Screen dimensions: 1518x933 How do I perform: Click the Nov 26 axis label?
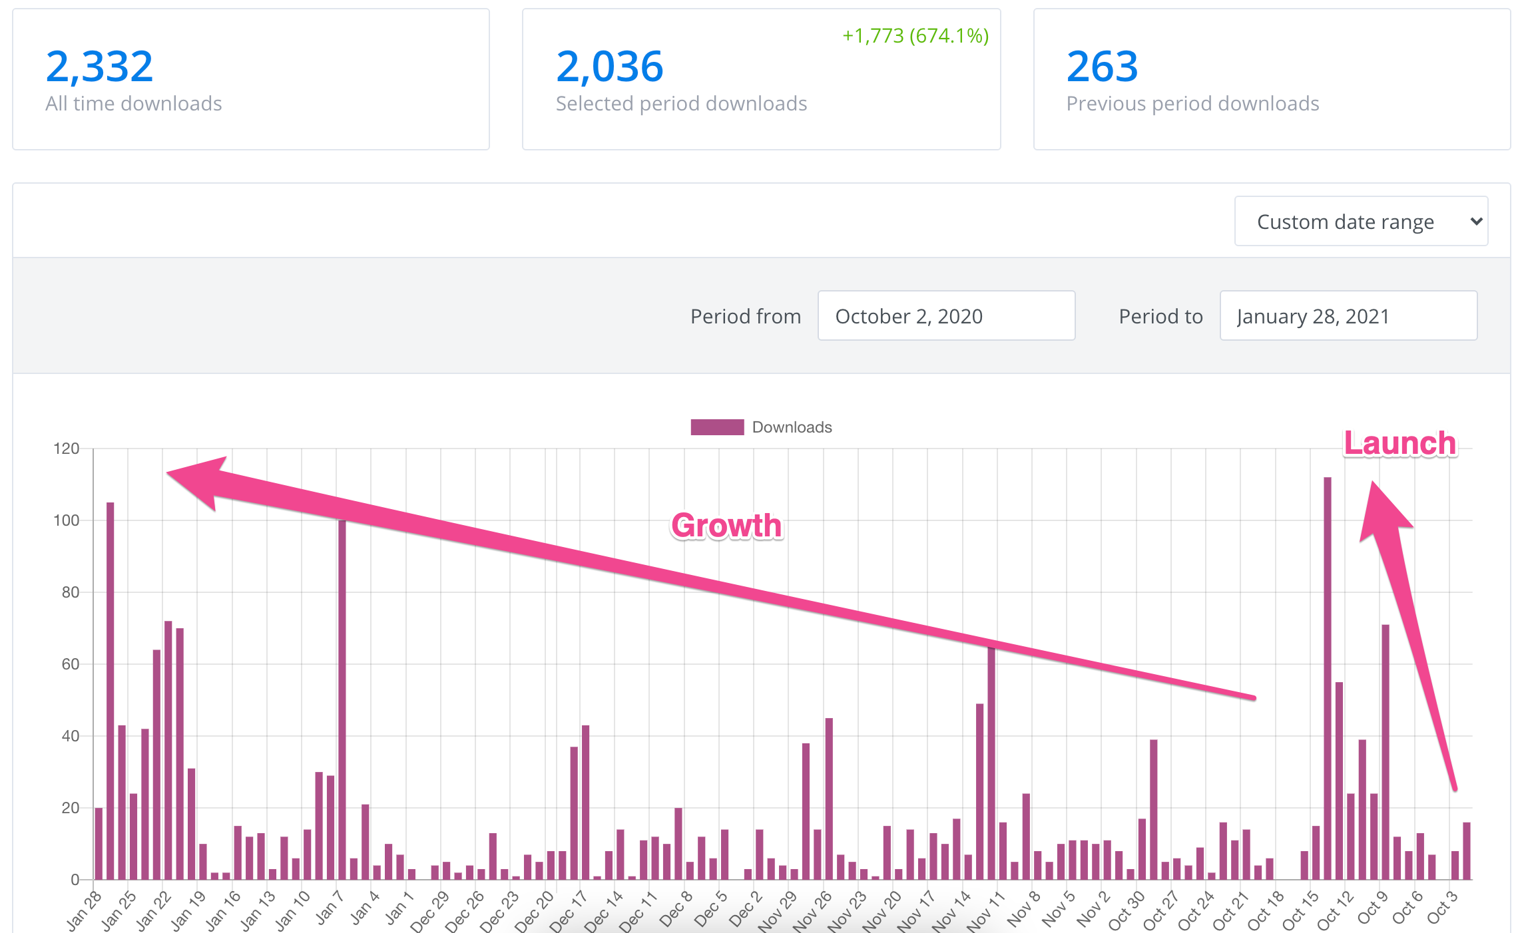click(813, 910)
